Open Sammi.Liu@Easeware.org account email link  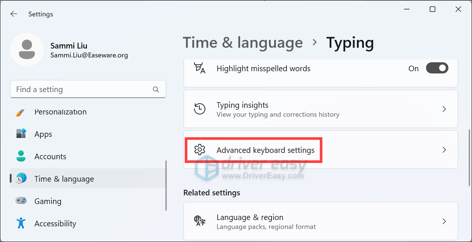click(89, 55)
